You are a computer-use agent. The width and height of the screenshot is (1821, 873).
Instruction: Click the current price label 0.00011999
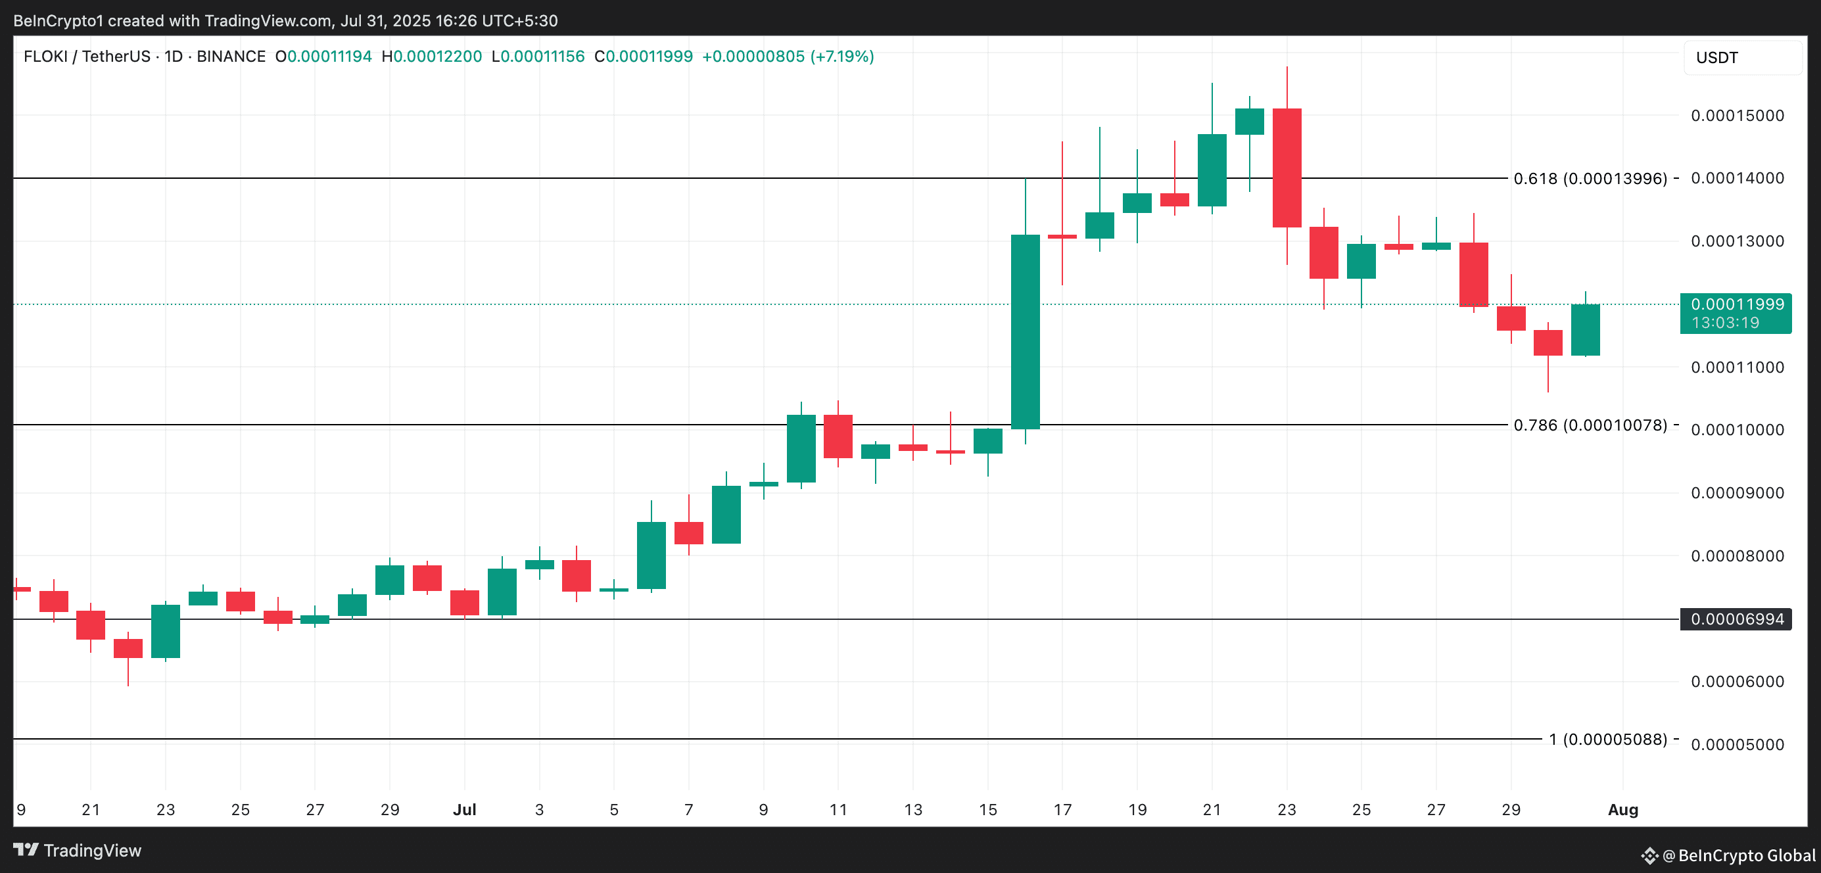click(1737, 304)
